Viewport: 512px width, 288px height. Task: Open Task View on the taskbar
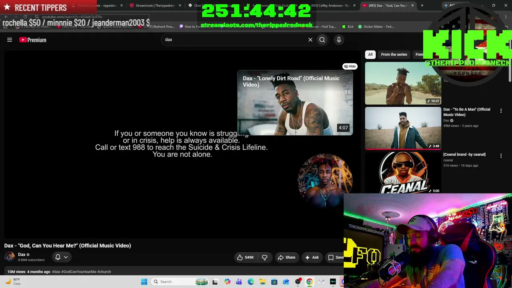215,282
